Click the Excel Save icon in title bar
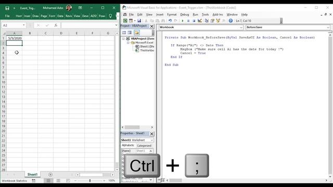333x187 pixels. tap(7, 8)
